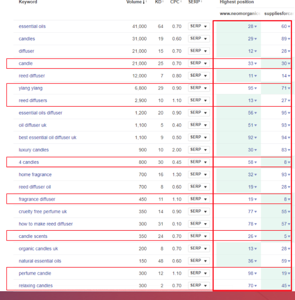This screenshot has width=295, height=300.
Task: Open neomorganics position 28 for 'essential oils'
Action: [x=252, y=26]
